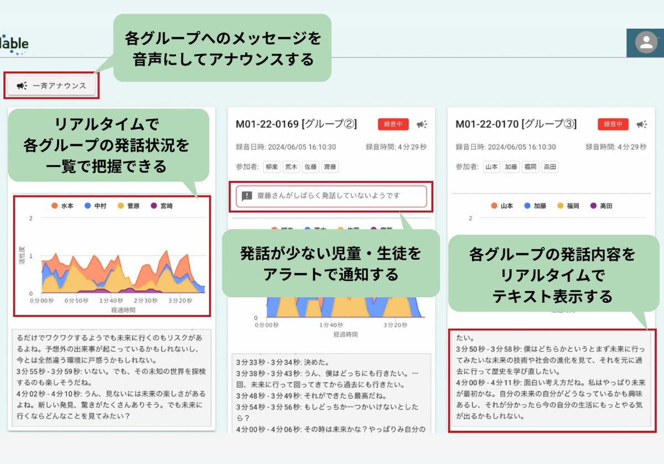
Task: Select participant chip 荒木
Action: pyautogui.click(x=291, y=167)
